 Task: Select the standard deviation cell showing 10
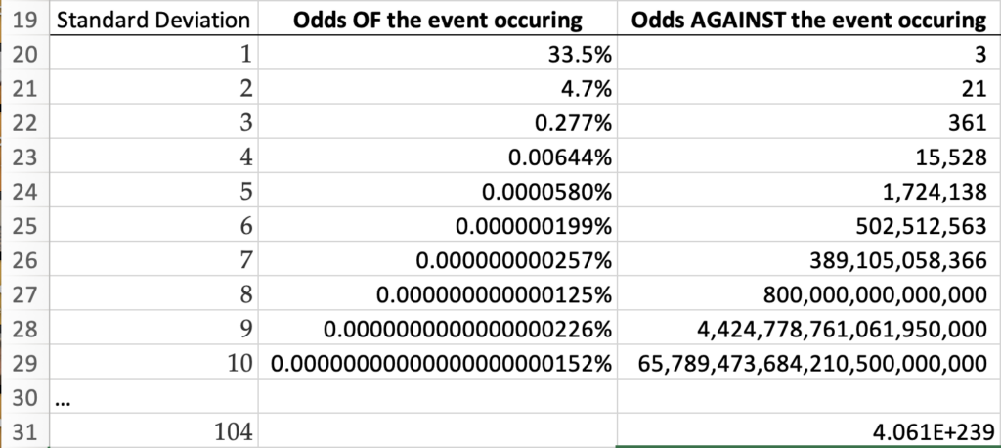(152, 362)
